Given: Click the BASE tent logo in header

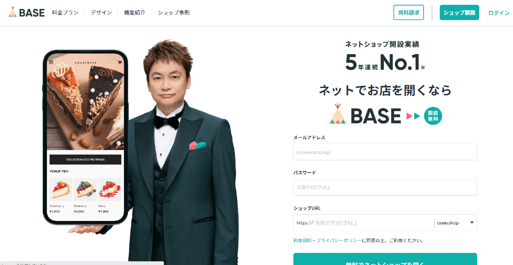Looking at the screenshot, I should (27, 12).
